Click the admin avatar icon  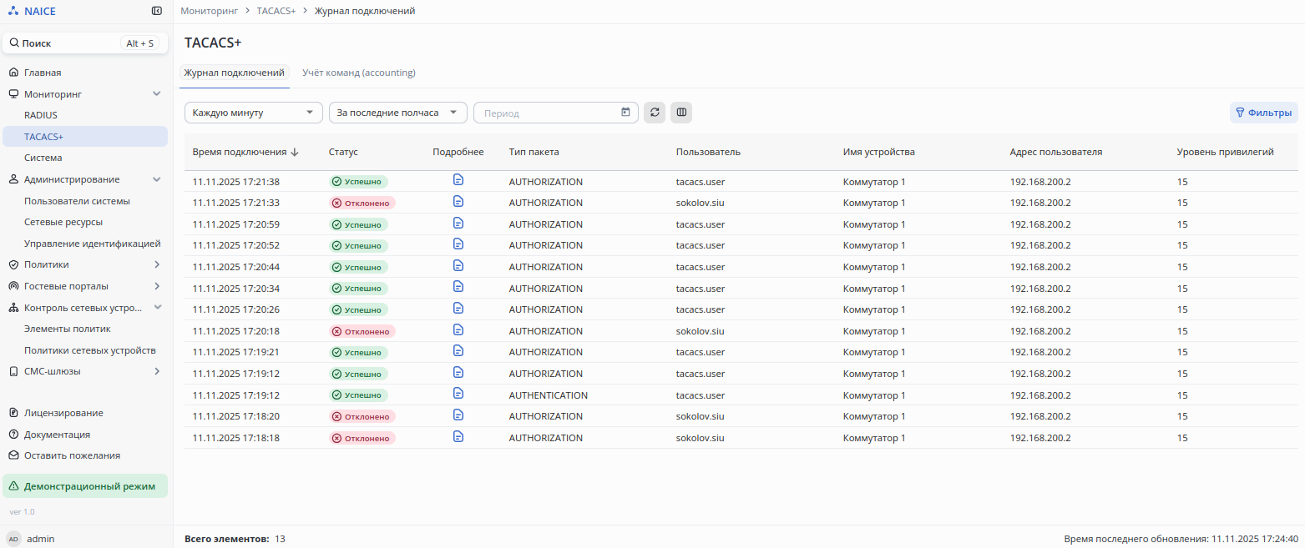coord(13,539)
